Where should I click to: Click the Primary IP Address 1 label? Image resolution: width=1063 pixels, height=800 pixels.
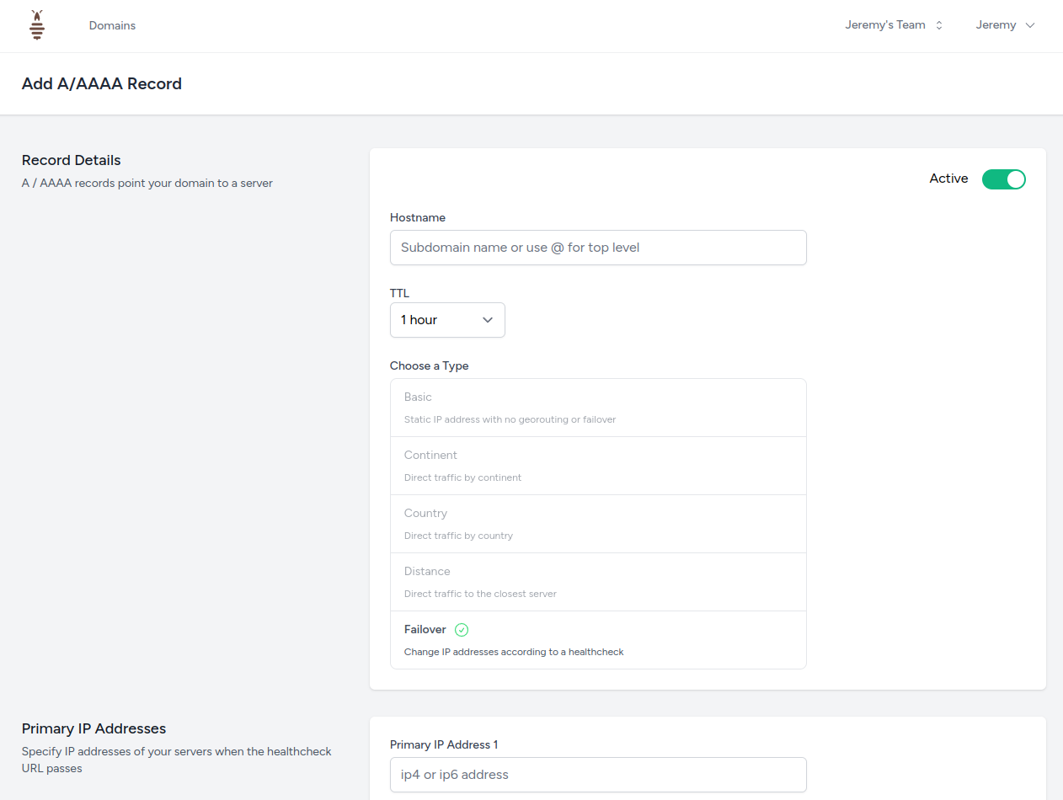[x=444, y=744]
